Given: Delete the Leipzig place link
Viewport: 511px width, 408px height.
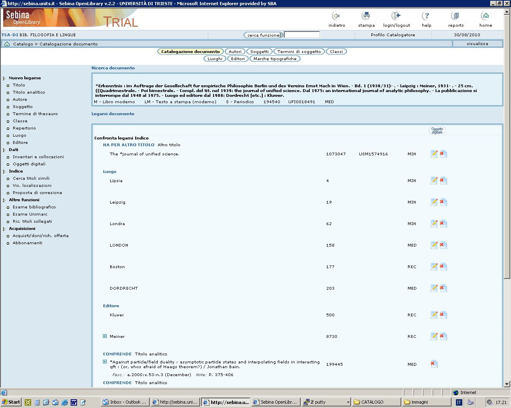Looking at the screenshot, I should (443, 202).
